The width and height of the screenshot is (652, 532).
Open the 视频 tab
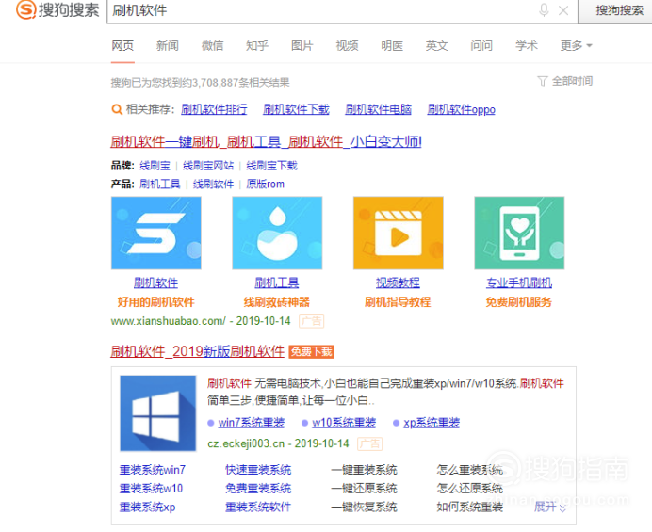pyautogui.click(x=348, y=45)
